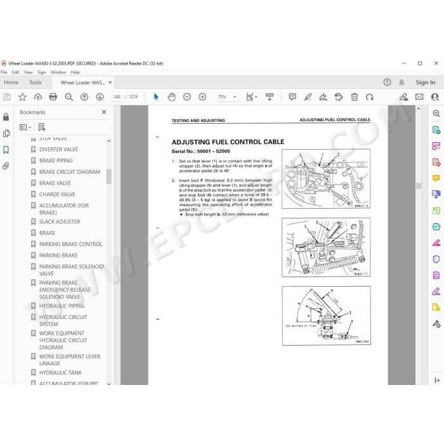444x444 pixels.
Task: Send file by email icon
Action: 419,97
